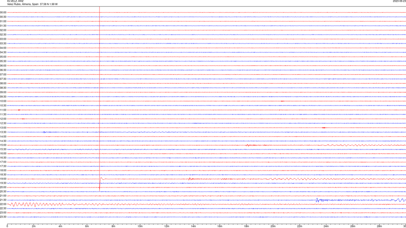
Task: Click the event onset on the 15:00 trace
Action: tap(247, 145)
